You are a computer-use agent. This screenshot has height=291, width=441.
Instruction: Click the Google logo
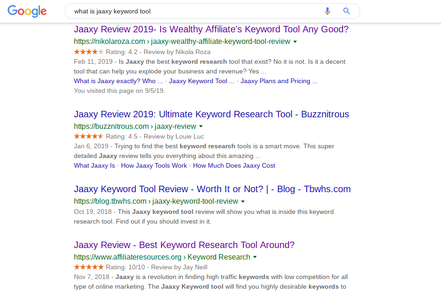(27, 11)
